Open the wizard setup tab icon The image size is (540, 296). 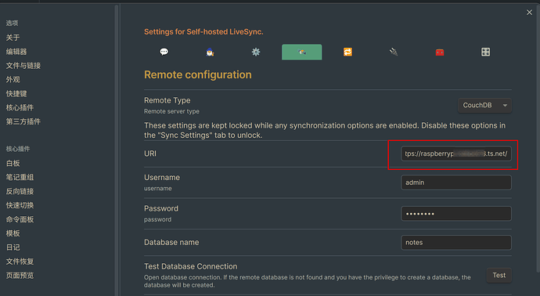tap(210, 52)
